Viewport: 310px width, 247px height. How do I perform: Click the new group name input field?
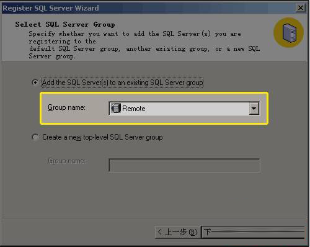pos(184,165)
